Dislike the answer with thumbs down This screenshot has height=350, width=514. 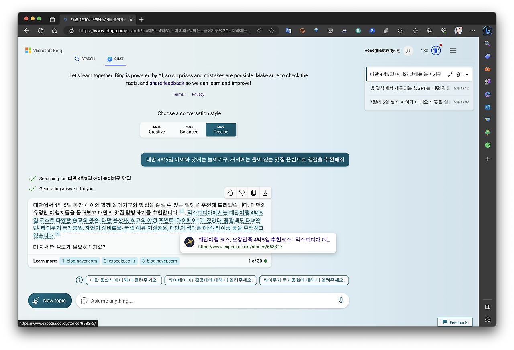(x=242, y=193)
